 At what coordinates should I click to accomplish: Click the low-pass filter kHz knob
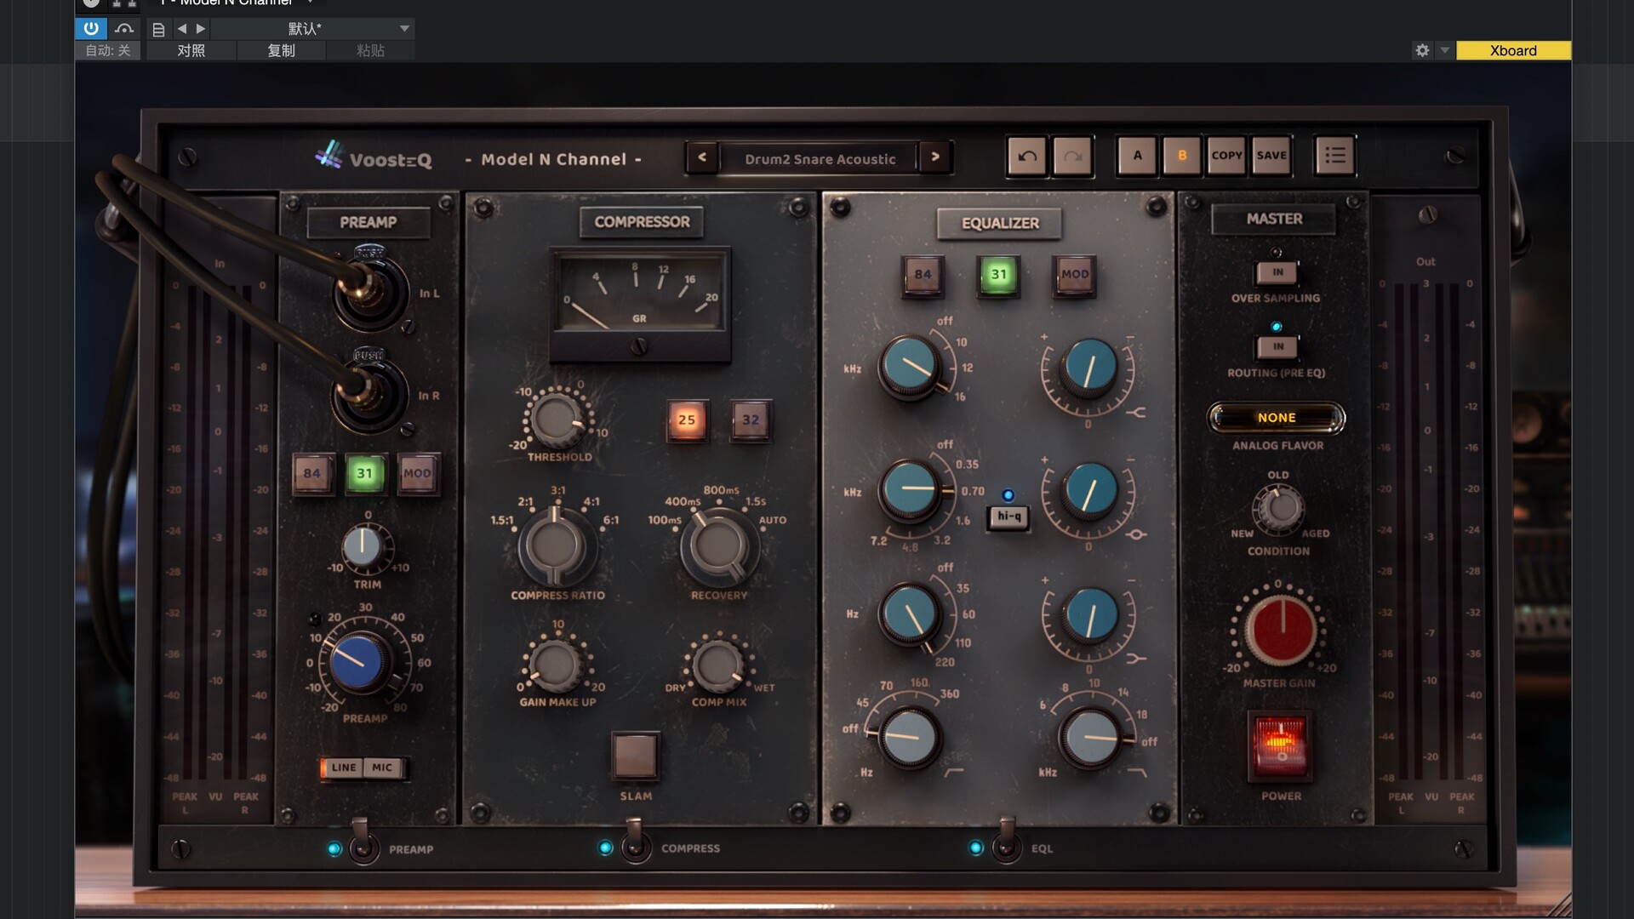coord(1090,737)
